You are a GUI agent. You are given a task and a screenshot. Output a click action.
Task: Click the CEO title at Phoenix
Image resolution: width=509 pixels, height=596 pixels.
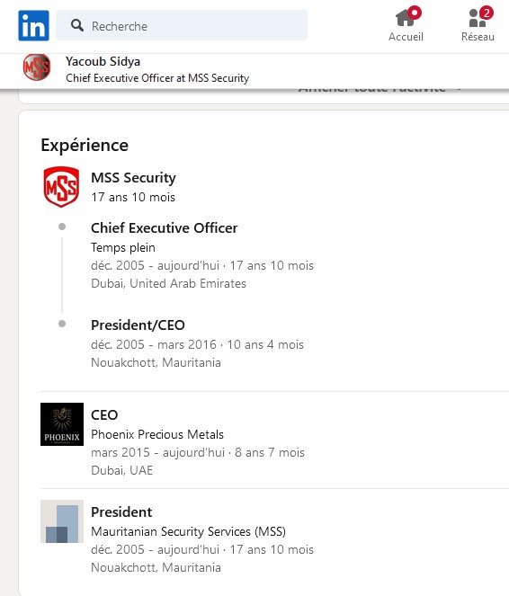coord(104,414)
